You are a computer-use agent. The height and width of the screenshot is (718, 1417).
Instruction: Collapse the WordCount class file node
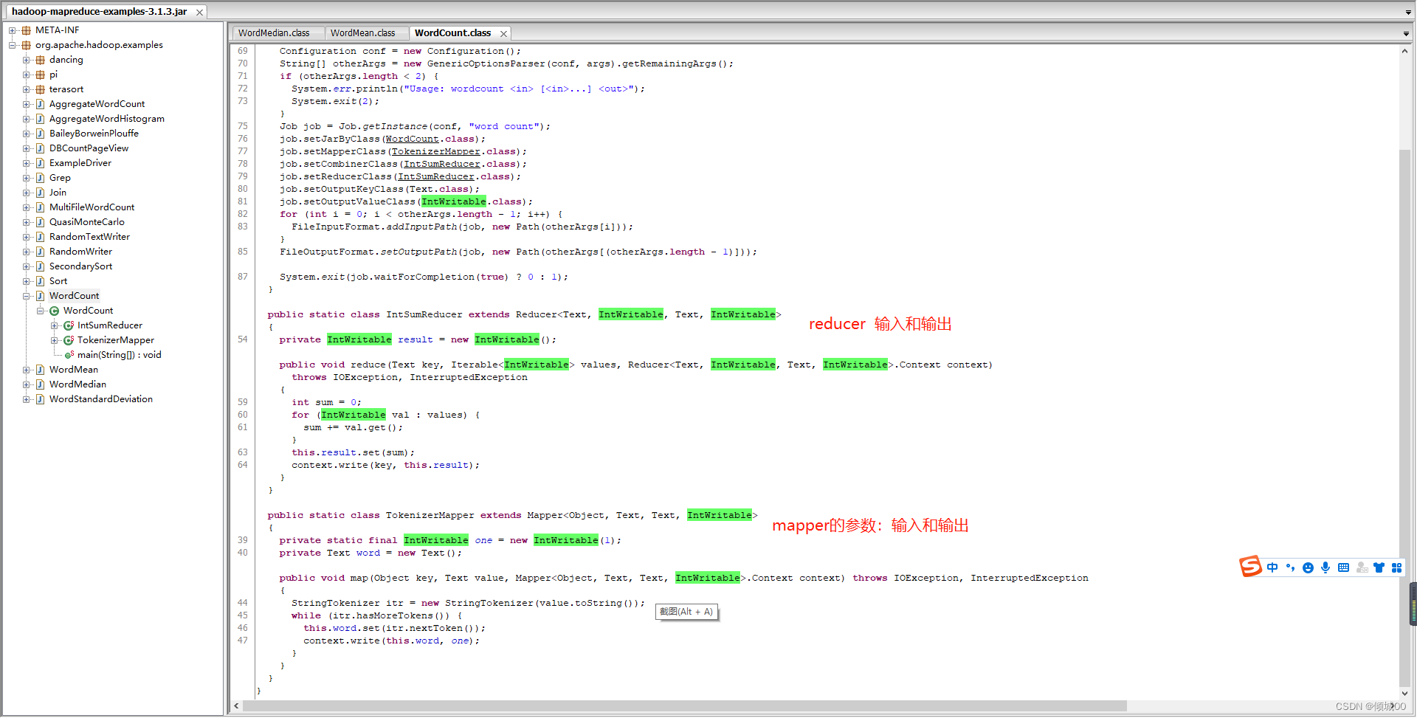tap(27, 296)
